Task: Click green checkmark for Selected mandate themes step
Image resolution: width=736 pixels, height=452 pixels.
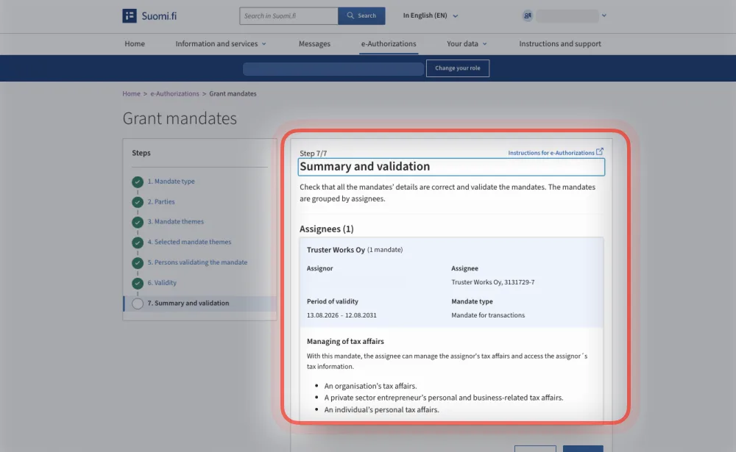Action: (138, 243)
